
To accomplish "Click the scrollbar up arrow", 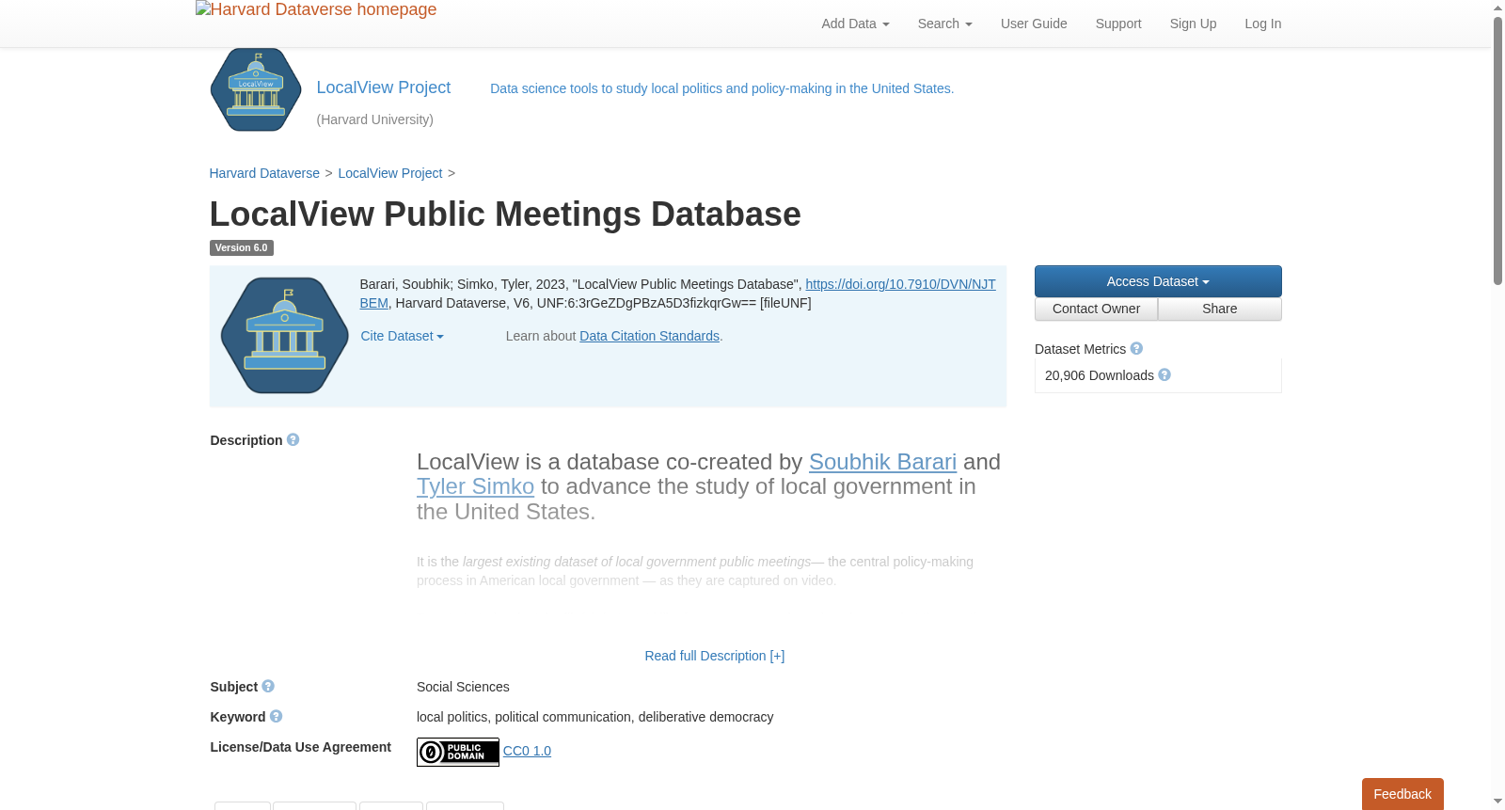I will tap(1497, 8).
